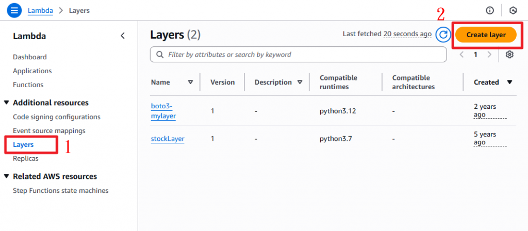Viewport: 528px width, 231px height.
Task: Click the info circle icon in header
Action: 490,10
